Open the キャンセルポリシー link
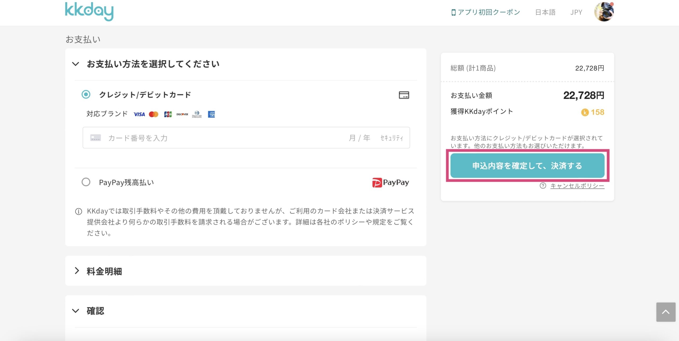The image size is (679, 341). tap(577, 186)
